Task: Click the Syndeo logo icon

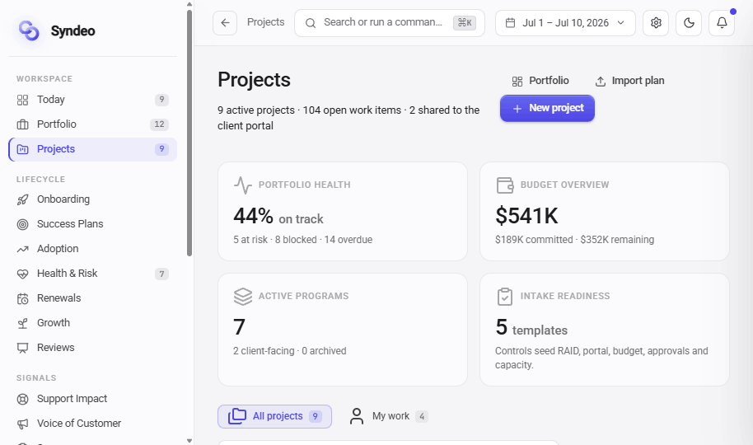Action: (29, 30)
